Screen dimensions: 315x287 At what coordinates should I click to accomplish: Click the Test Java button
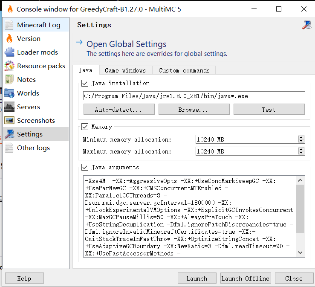point(269,109)
